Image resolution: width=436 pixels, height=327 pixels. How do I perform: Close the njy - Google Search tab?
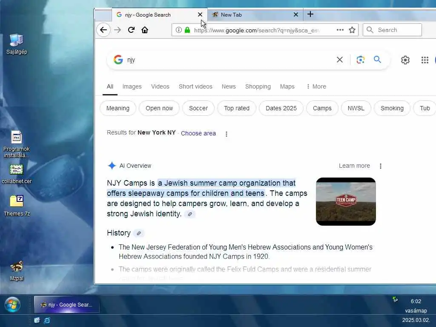coord(200,14)
